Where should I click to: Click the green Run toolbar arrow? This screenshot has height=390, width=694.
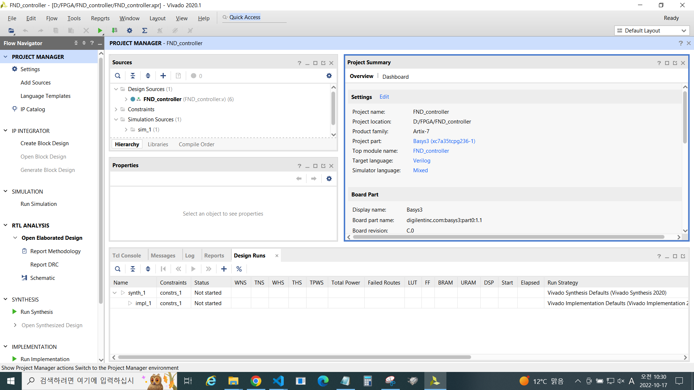(100, 31)
